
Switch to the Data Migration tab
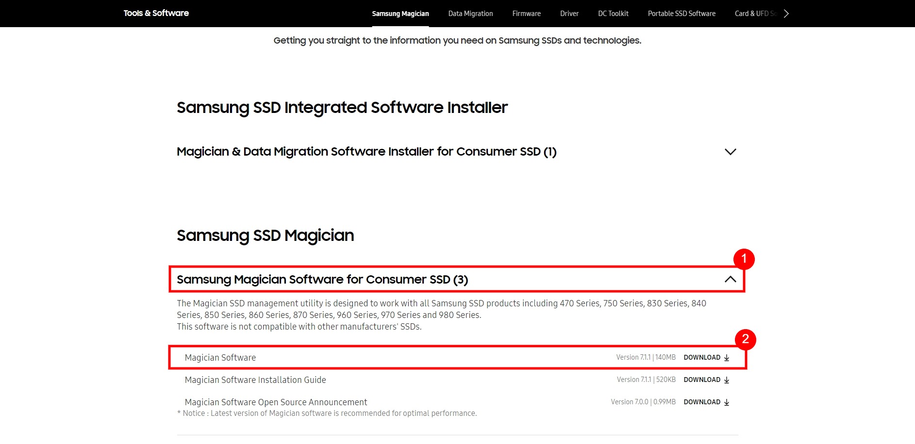point(470,13)
